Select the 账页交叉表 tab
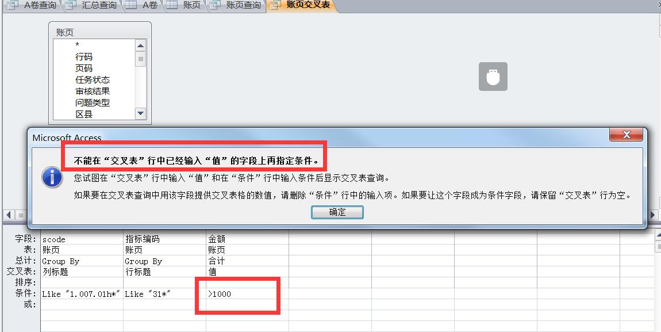The width and height of the screenshot is (661, 332). (301, 5)
